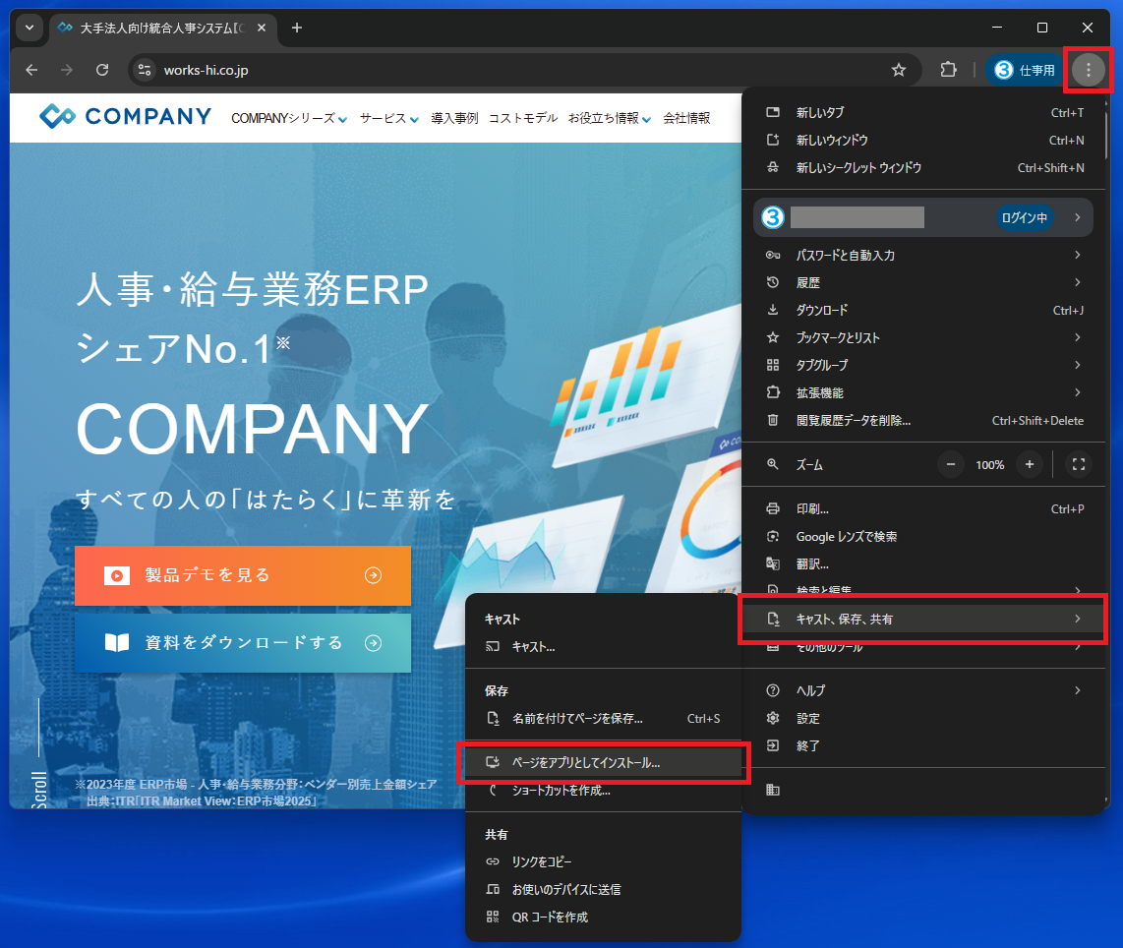Viewport: 1123px width, 948px height.
Task: Bookmark this page with the star icon
Action: (x=898, y=70)
